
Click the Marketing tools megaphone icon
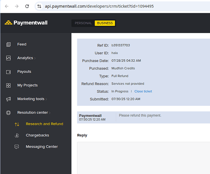8,99
